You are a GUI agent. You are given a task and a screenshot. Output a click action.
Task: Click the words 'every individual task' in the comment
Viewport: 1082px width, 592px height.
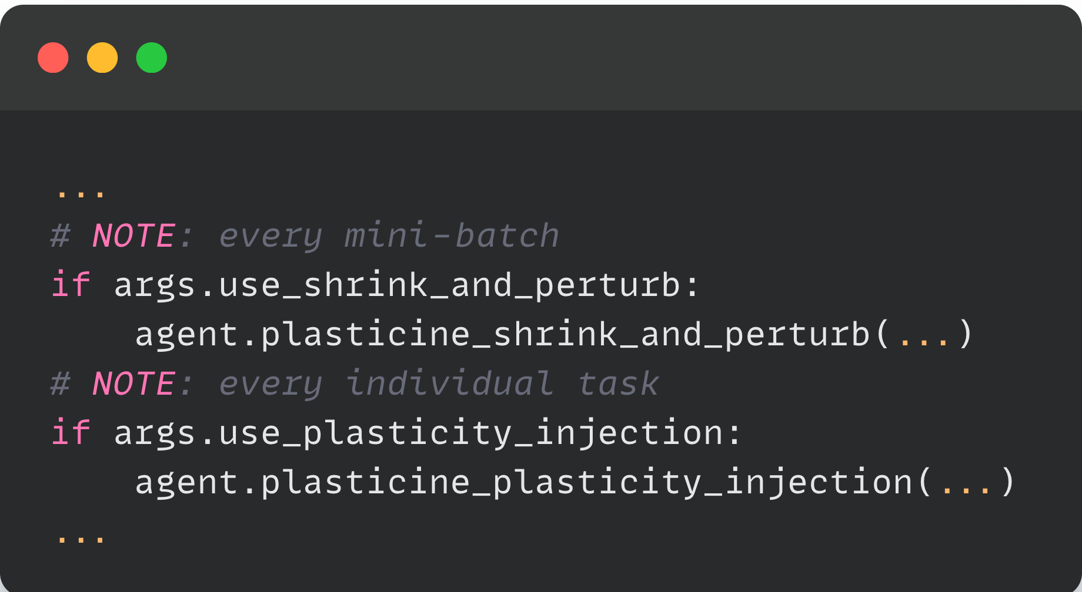point(439,384)
